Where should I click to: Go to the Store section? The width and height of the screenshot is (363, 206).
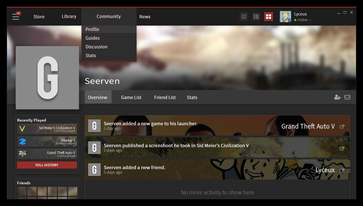pyautogui.click(x=39, y=17)
